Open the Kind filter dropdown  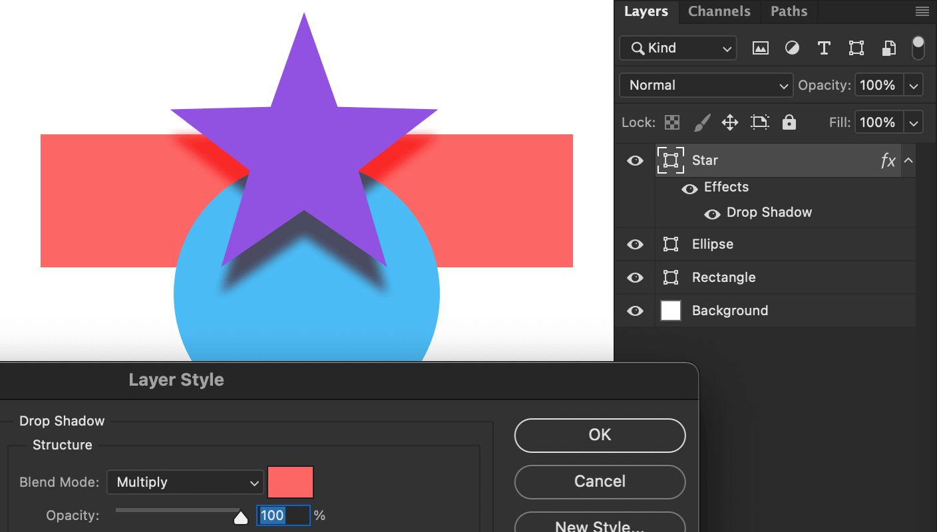click(678, 48)
